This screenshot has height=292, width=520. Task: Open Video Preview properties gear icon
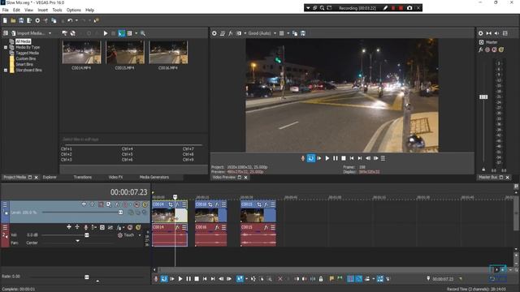(214, 33)
